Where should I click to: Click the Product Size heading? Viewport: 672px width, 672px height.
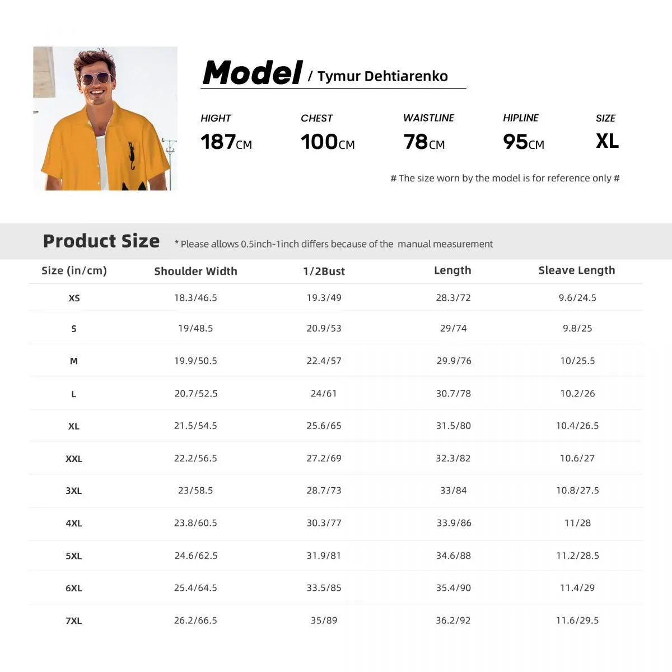101,241
